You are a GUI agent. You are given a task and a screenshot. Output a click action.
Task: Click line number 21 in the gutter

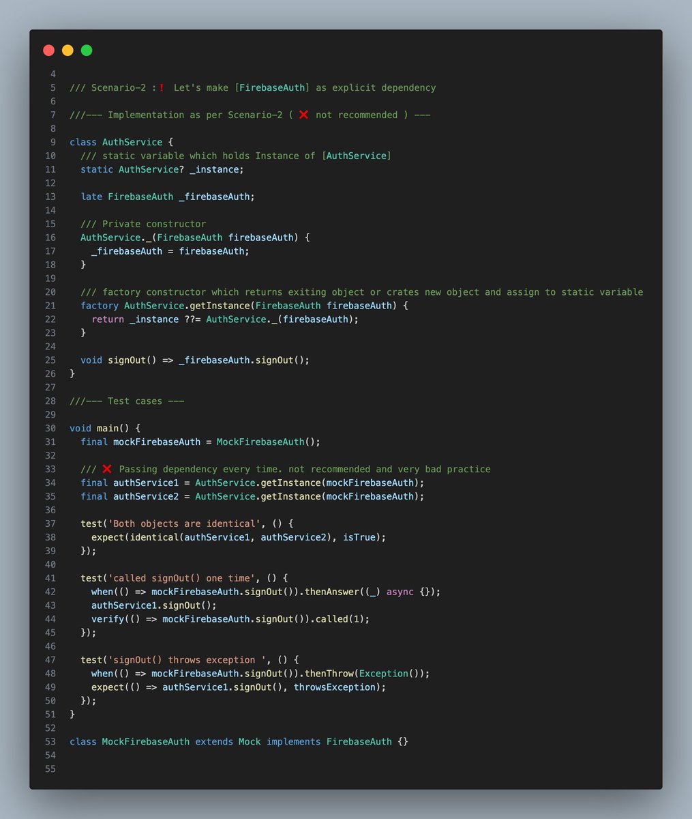point(50,306)
